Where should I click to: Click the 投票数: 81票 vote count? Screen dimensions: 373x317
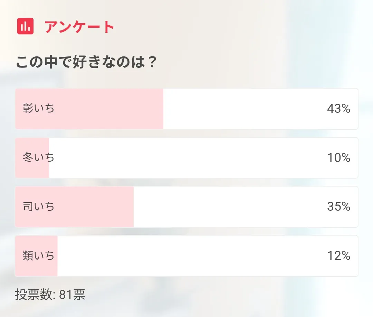click(x=50, y=295)
